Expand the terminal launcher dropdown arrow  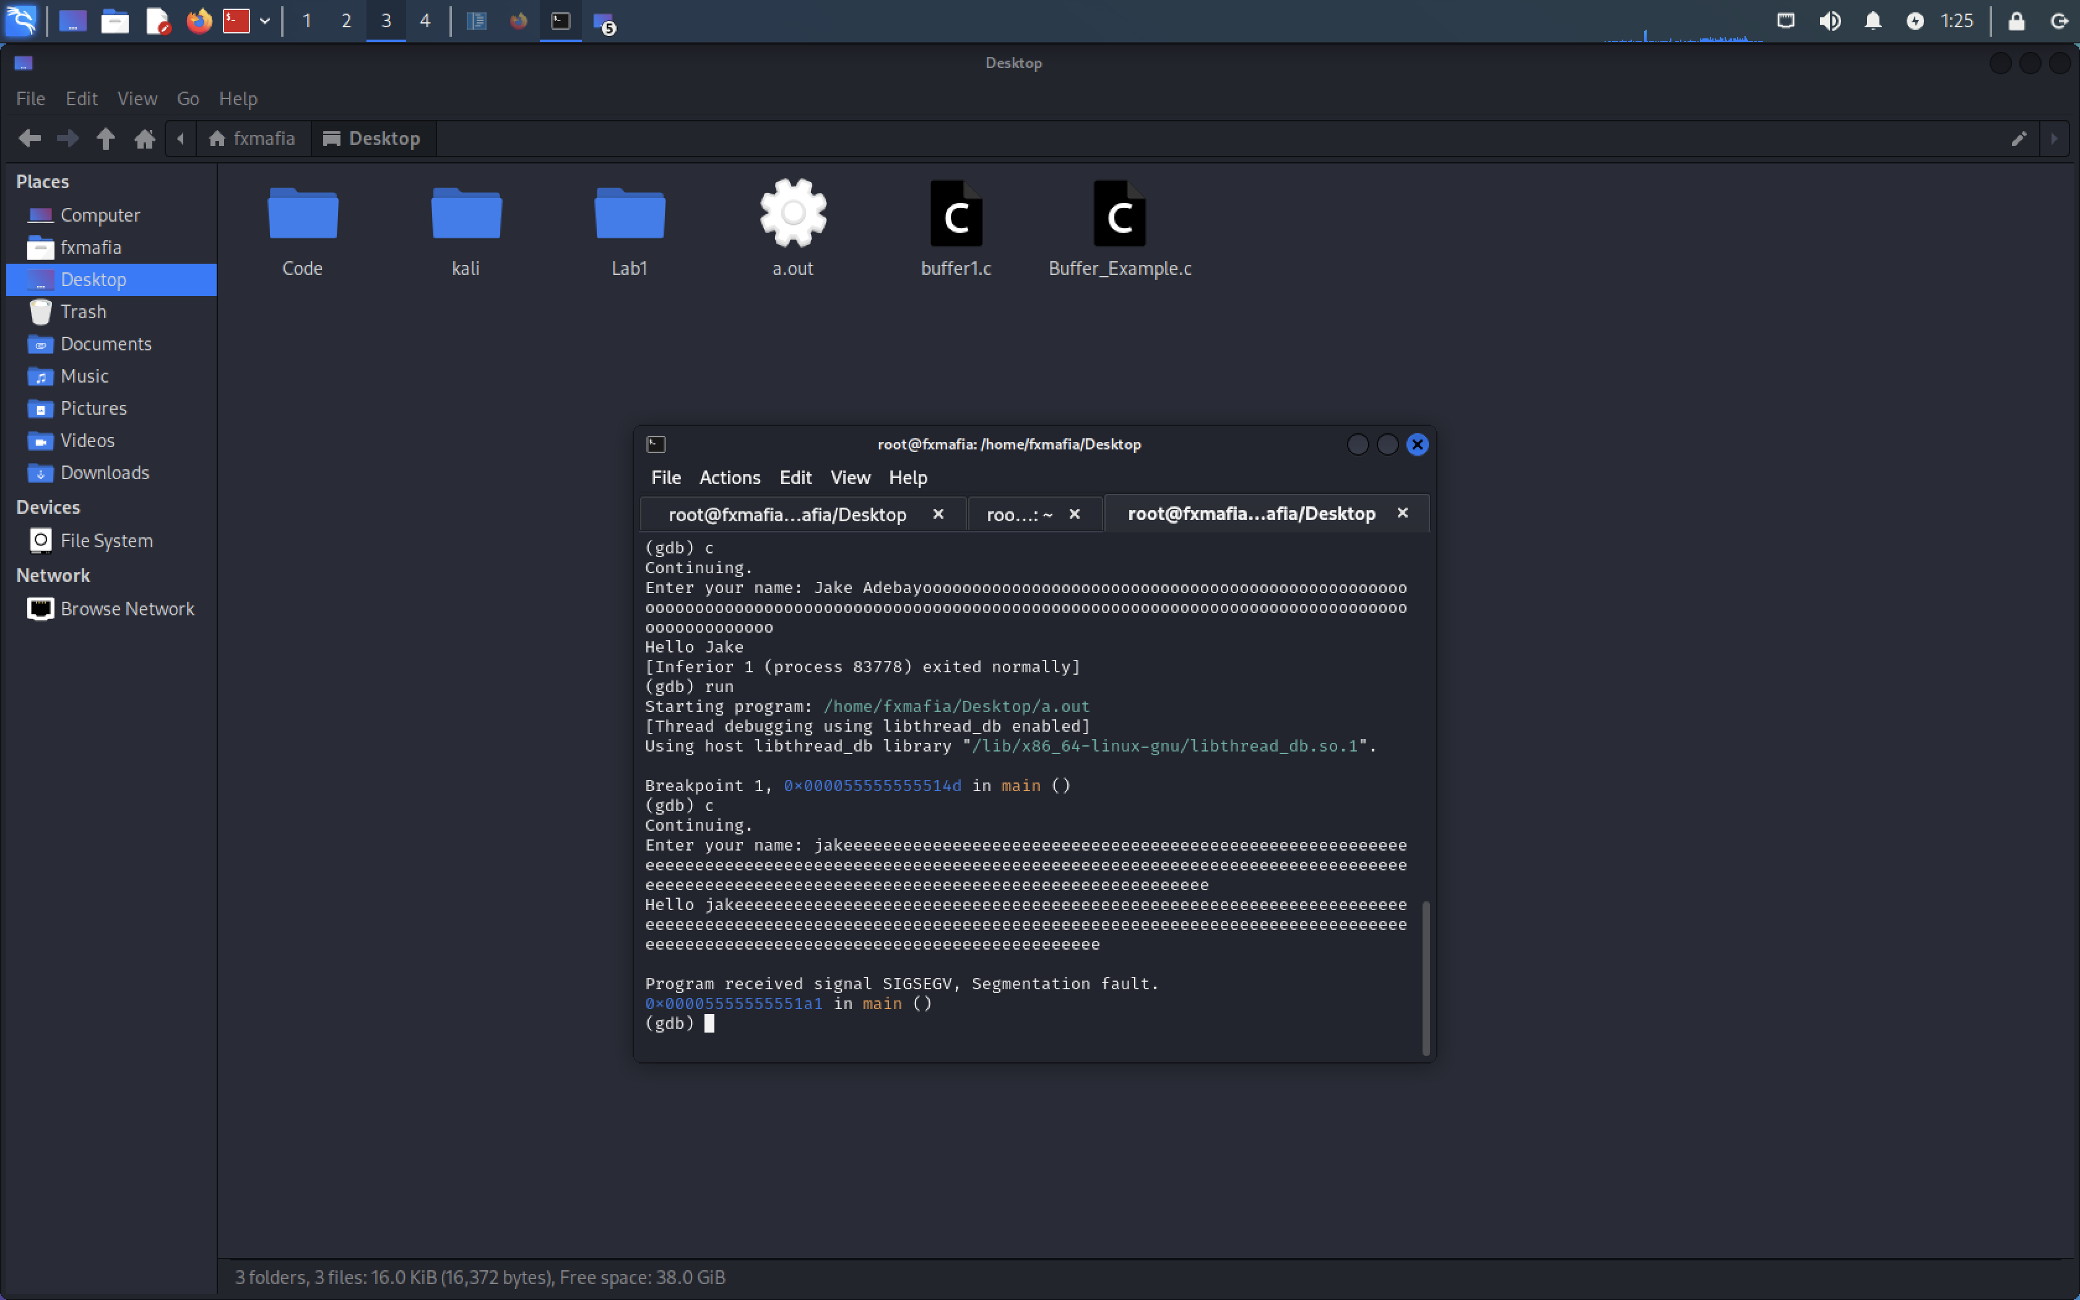(x=265, y=20)
